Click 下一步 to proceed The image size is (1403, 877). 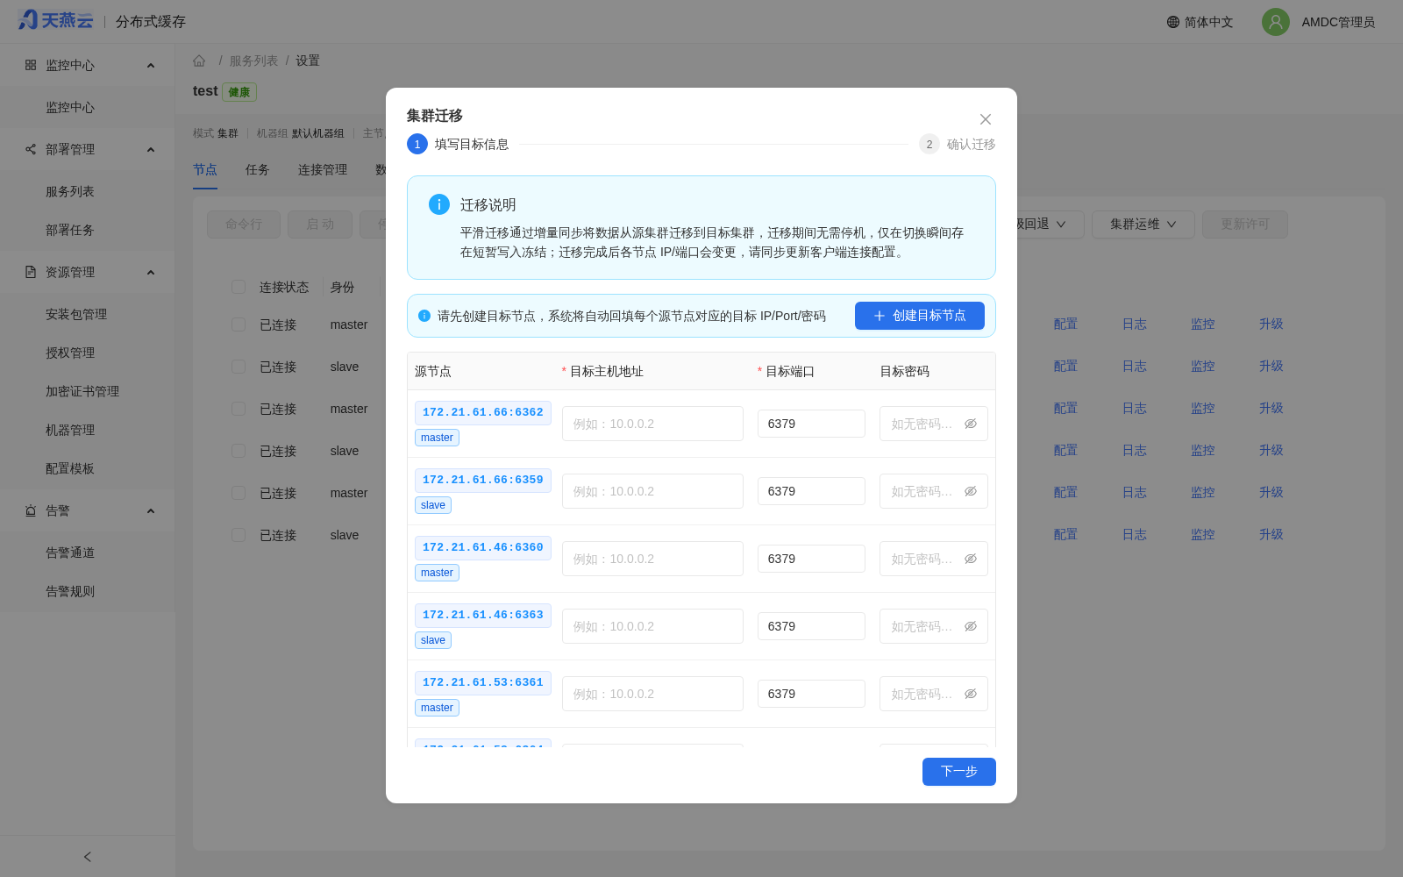tap(959, 772)
